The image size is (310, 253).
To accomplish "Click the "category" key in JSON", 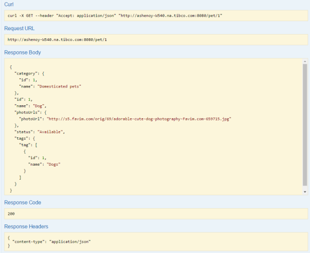I will pos(26,73).
